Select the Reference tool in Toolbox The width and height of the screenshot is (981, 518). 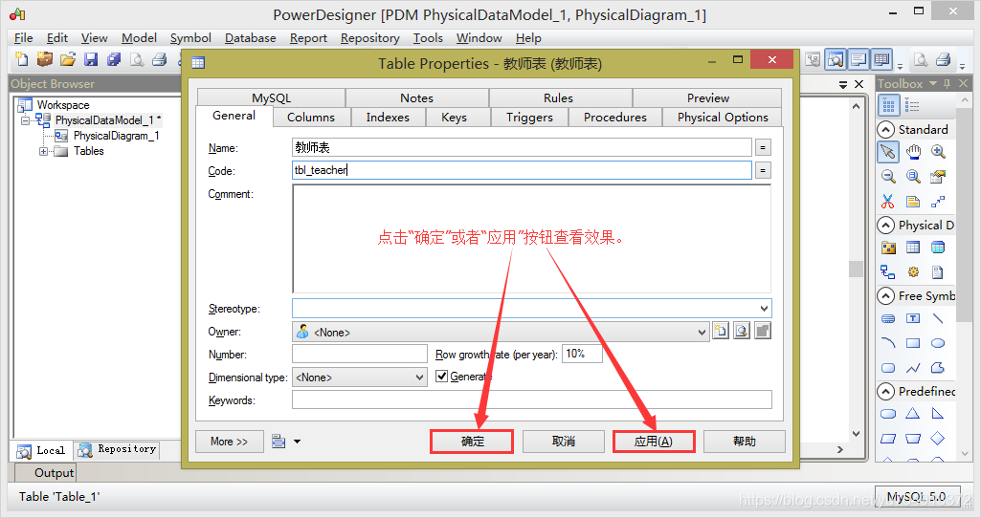pyautogui.click(x=888, y=271)
